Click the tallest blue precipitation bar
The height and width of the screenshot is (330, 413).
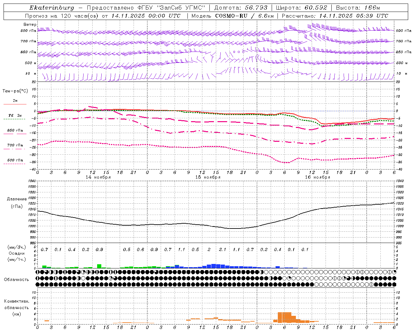[x=214, y=266]
